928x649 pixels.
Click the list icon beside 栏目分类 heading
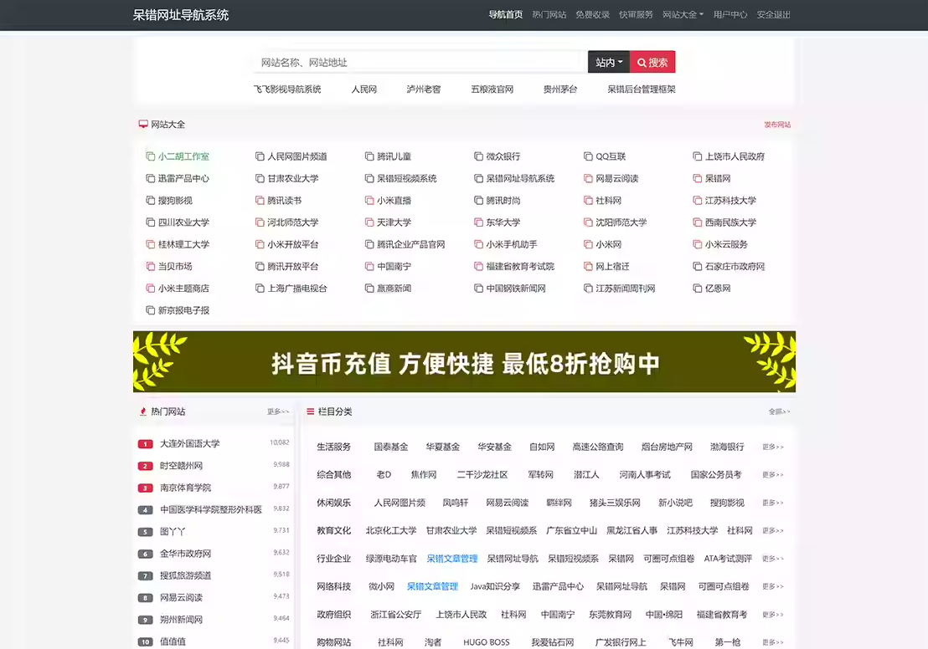pyautogui.click(x=310, y=411)
